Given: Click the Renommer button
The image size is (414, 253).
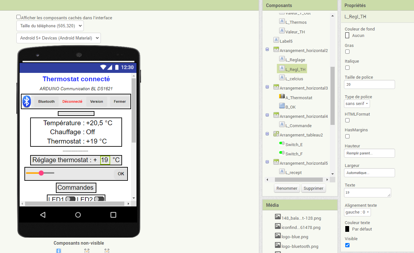Looking at the screenshot, I should [x=287, y=188].
